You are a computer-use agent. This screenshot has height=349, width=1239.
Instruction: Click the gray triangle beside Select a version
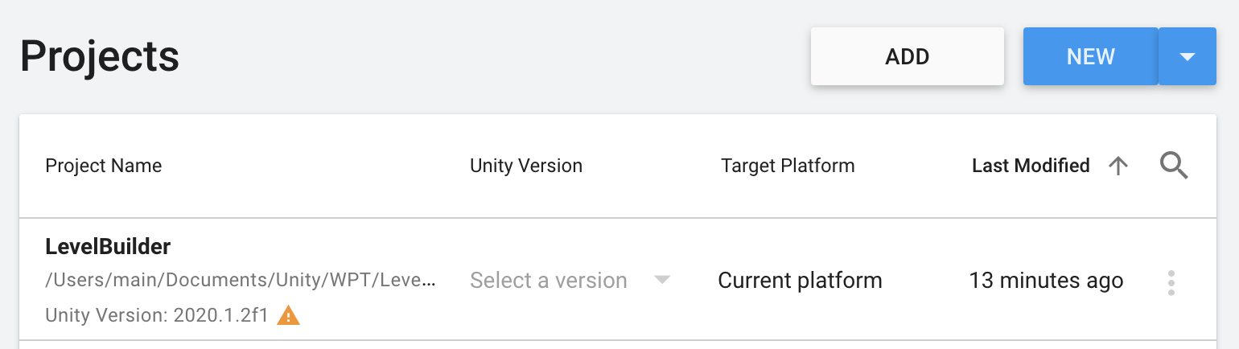pyautogui.click(x=662, y=280)
